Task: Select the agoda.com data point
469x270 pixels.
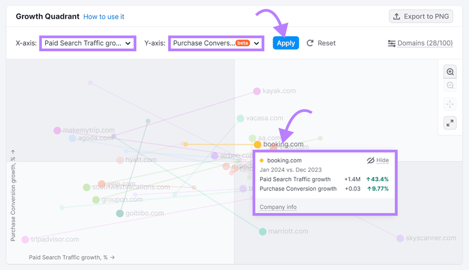Action: (72, 138)
